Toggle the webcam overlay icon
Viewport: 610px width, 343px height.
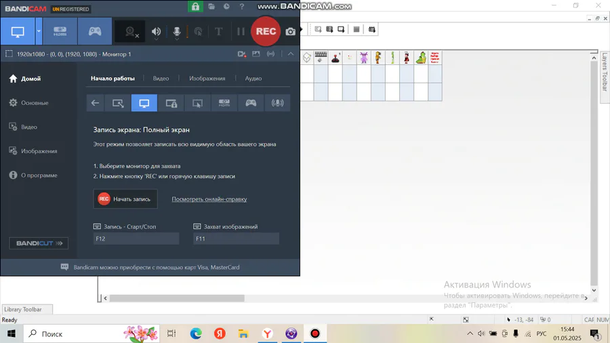click(x=131, y=32)
